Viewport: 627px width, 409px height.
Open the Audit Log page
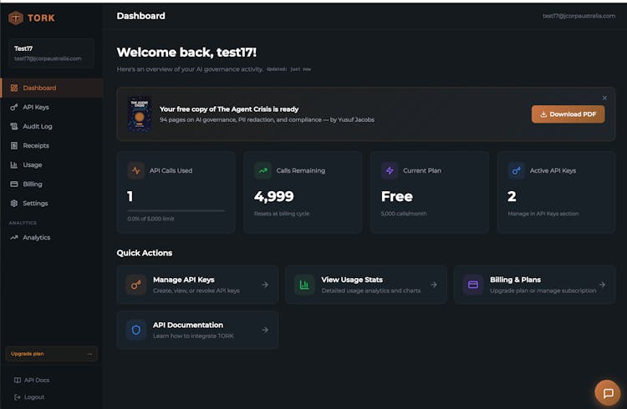[x=37, y=126]
